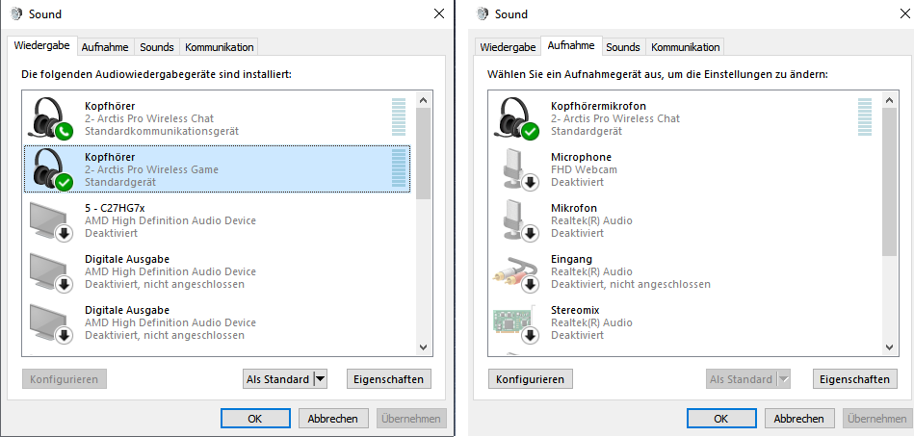
Task: Close the right Sound window
Action: coord(904,14)
